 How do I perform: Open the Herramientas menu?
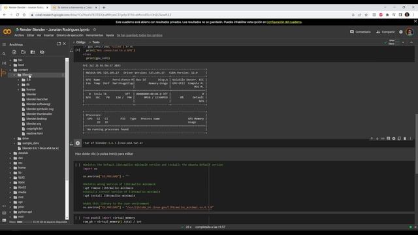(x=95, y=35)
